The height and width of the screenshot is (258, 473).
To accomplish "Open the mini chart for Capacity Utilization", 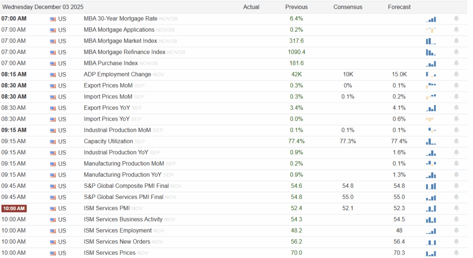I will (x=431, y=141).
